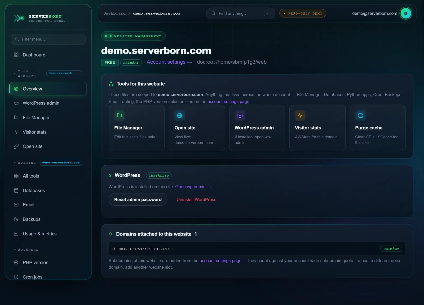Click the Cron jobs clock icon
The height and width of the screenshot is (305, 424).
click(x=16, y=277)
